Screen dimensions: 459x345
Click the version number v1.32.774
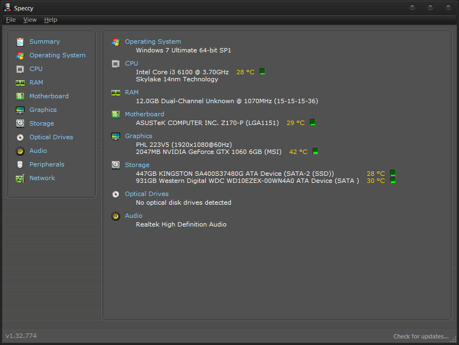[x=21, y=336]
